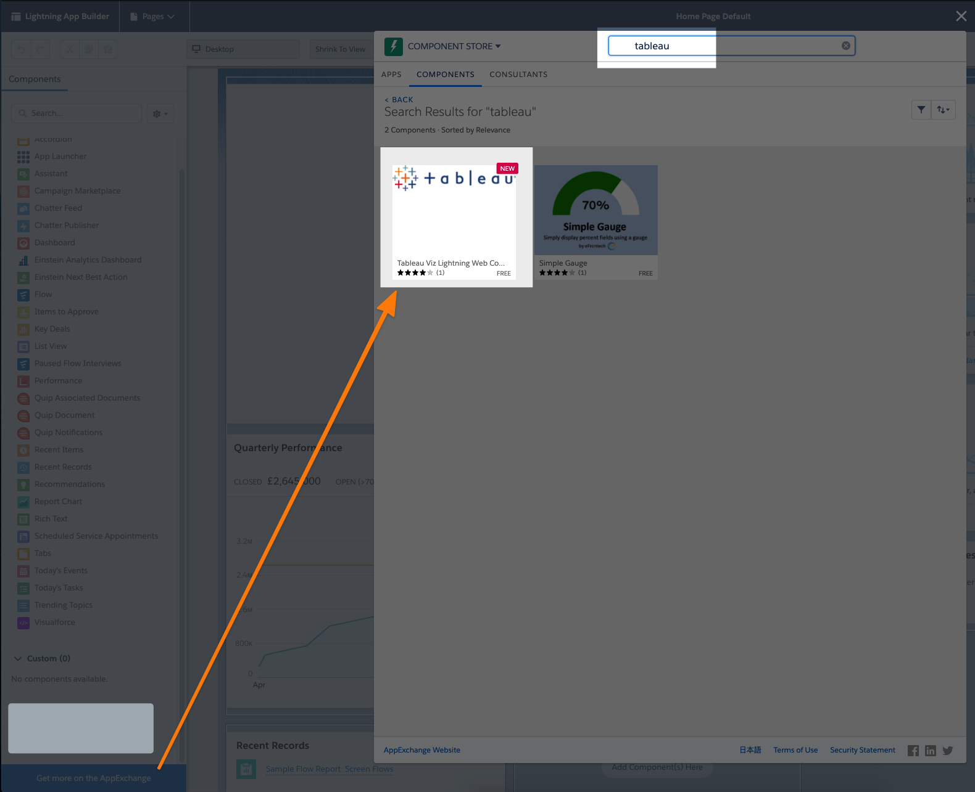
Task: Click the Component Store lightning bolt logo
Action: [x=394, y=46]
